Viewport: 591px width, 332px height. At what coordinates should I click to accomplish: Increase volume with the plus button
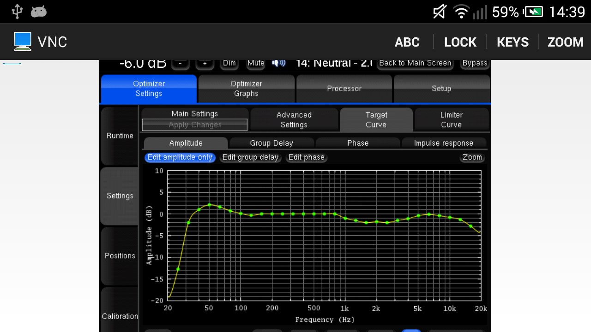[205, 64]
